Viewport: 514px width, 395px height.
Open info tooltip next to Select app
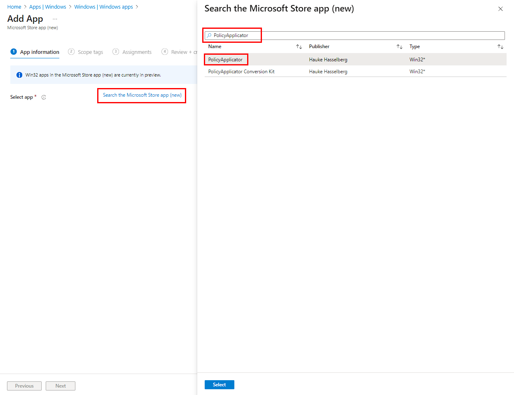tap(44, 98)
